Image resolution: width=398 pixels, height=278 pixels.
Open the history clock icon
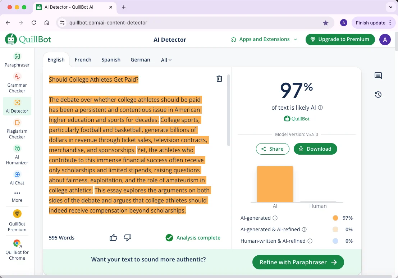tap(378, 95)
